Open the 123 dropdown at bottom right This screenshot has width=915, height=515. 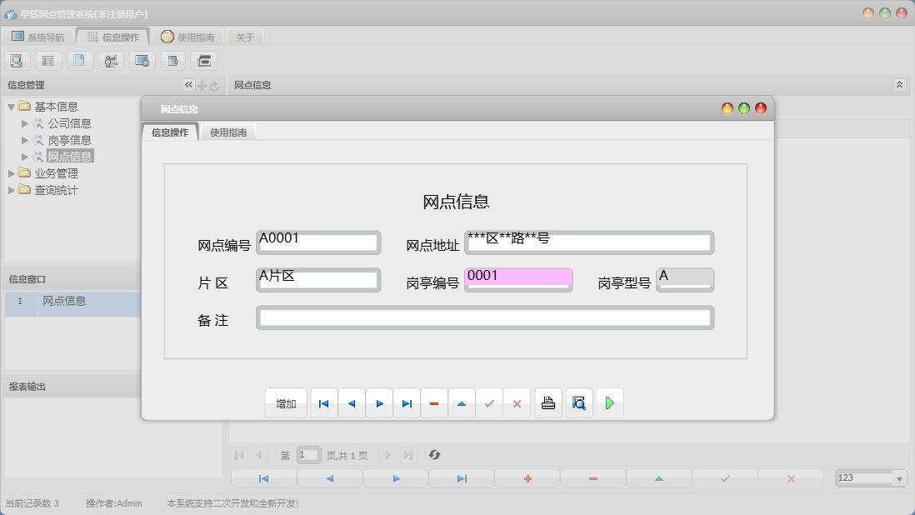(898, 477)
